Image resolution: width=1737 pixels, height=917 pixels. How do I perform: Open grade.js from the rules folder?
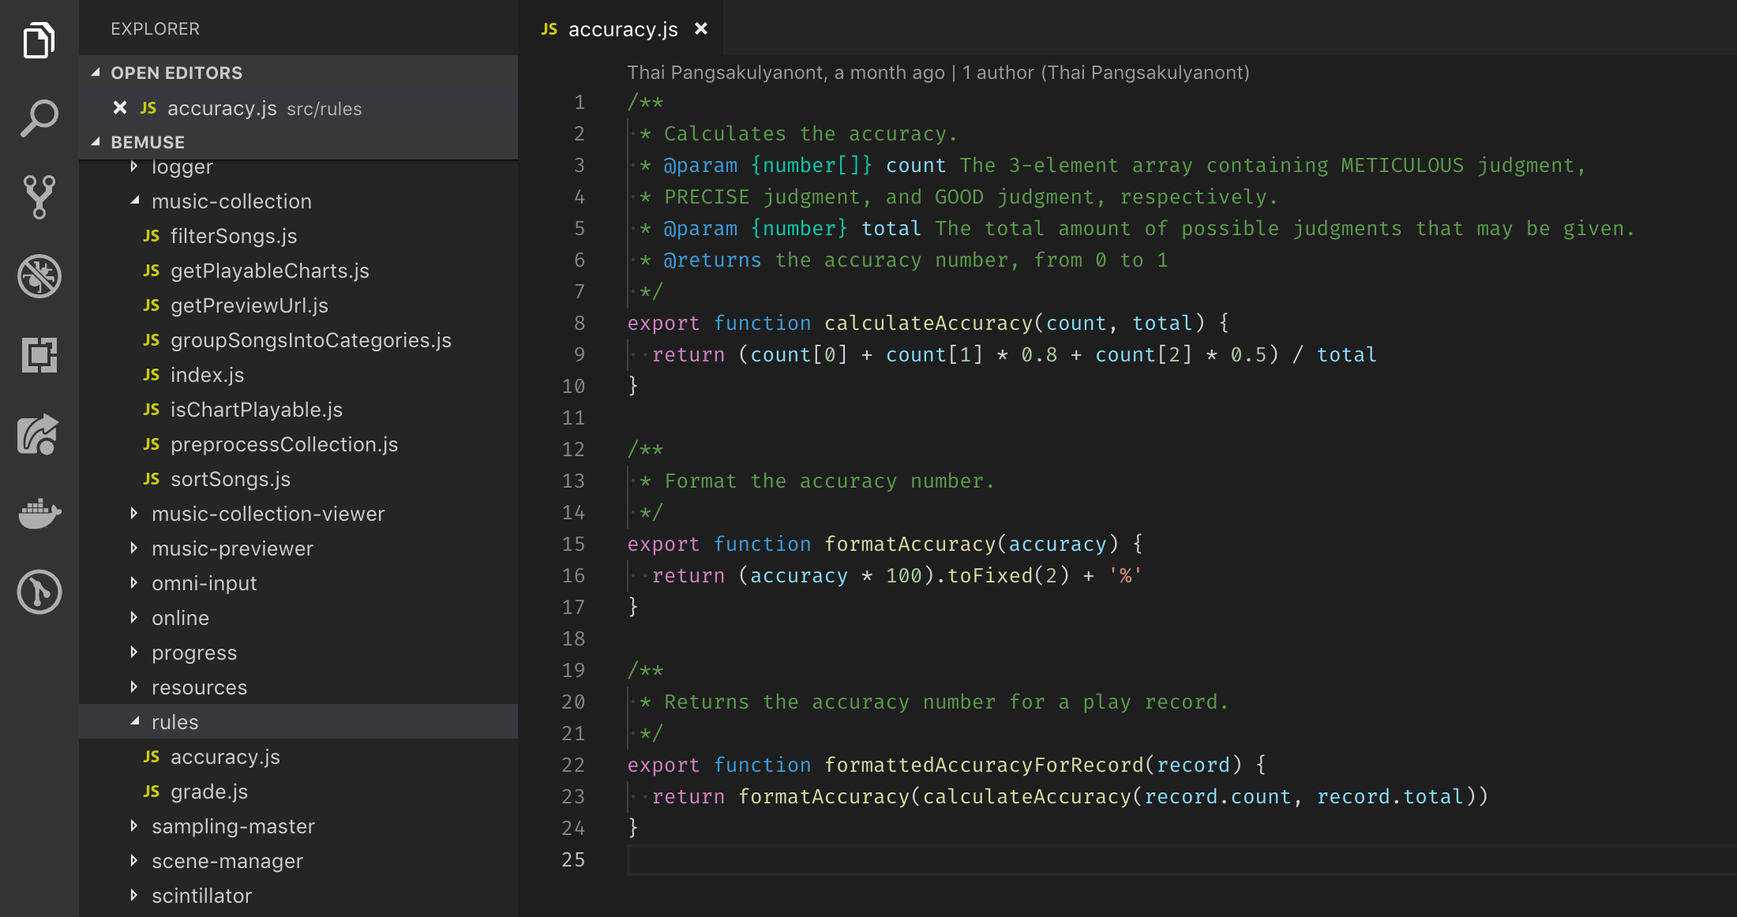209,792
